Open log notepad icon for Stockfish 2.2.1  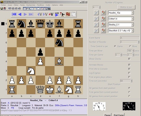[103, 31]
